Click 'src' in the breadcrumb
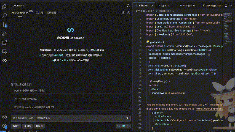The image size is (235, 132). tap(150, 11)
